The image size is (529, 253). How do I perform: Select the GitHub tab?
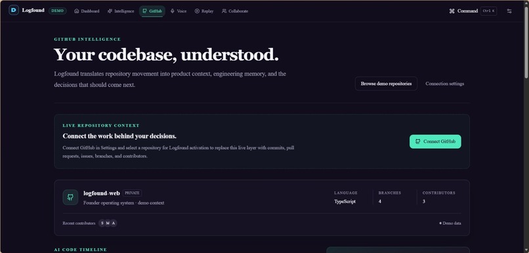(x=152, y=11)
